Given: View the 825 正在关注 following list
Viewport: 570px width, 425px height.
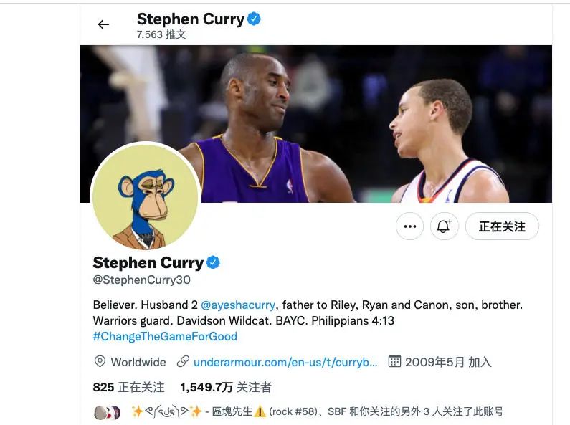Looking at the screenshot, I should click(x=128, y=387).
